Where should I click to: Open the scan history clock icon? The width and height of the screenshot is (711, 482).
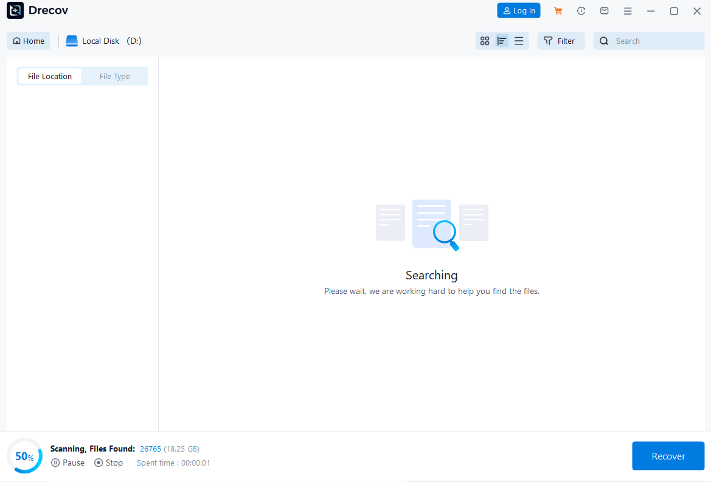coord(581,10)
